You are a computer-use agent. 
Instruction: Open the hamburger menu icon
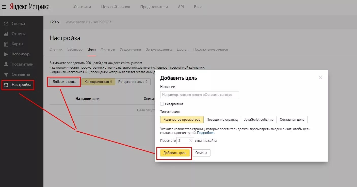tap(4, 7)
